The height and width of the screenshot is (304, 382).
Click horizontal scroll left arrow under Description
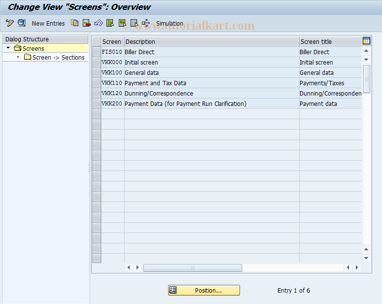[129, 268]
